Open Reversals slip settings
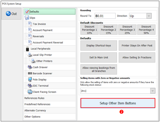The width and height of the screenshot is (160, 122). coord(50,36)
